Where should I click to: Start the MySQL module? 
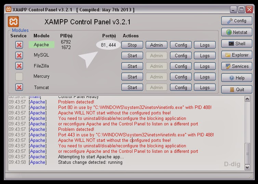click(x=132, y=56)
